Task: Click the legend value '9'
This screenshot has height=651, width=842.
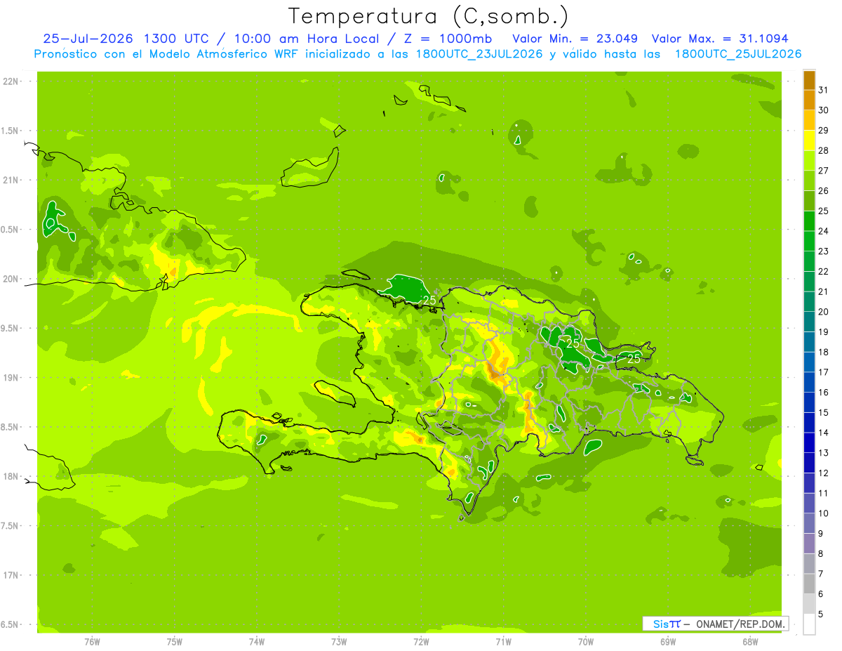Action: coord(821,534)
